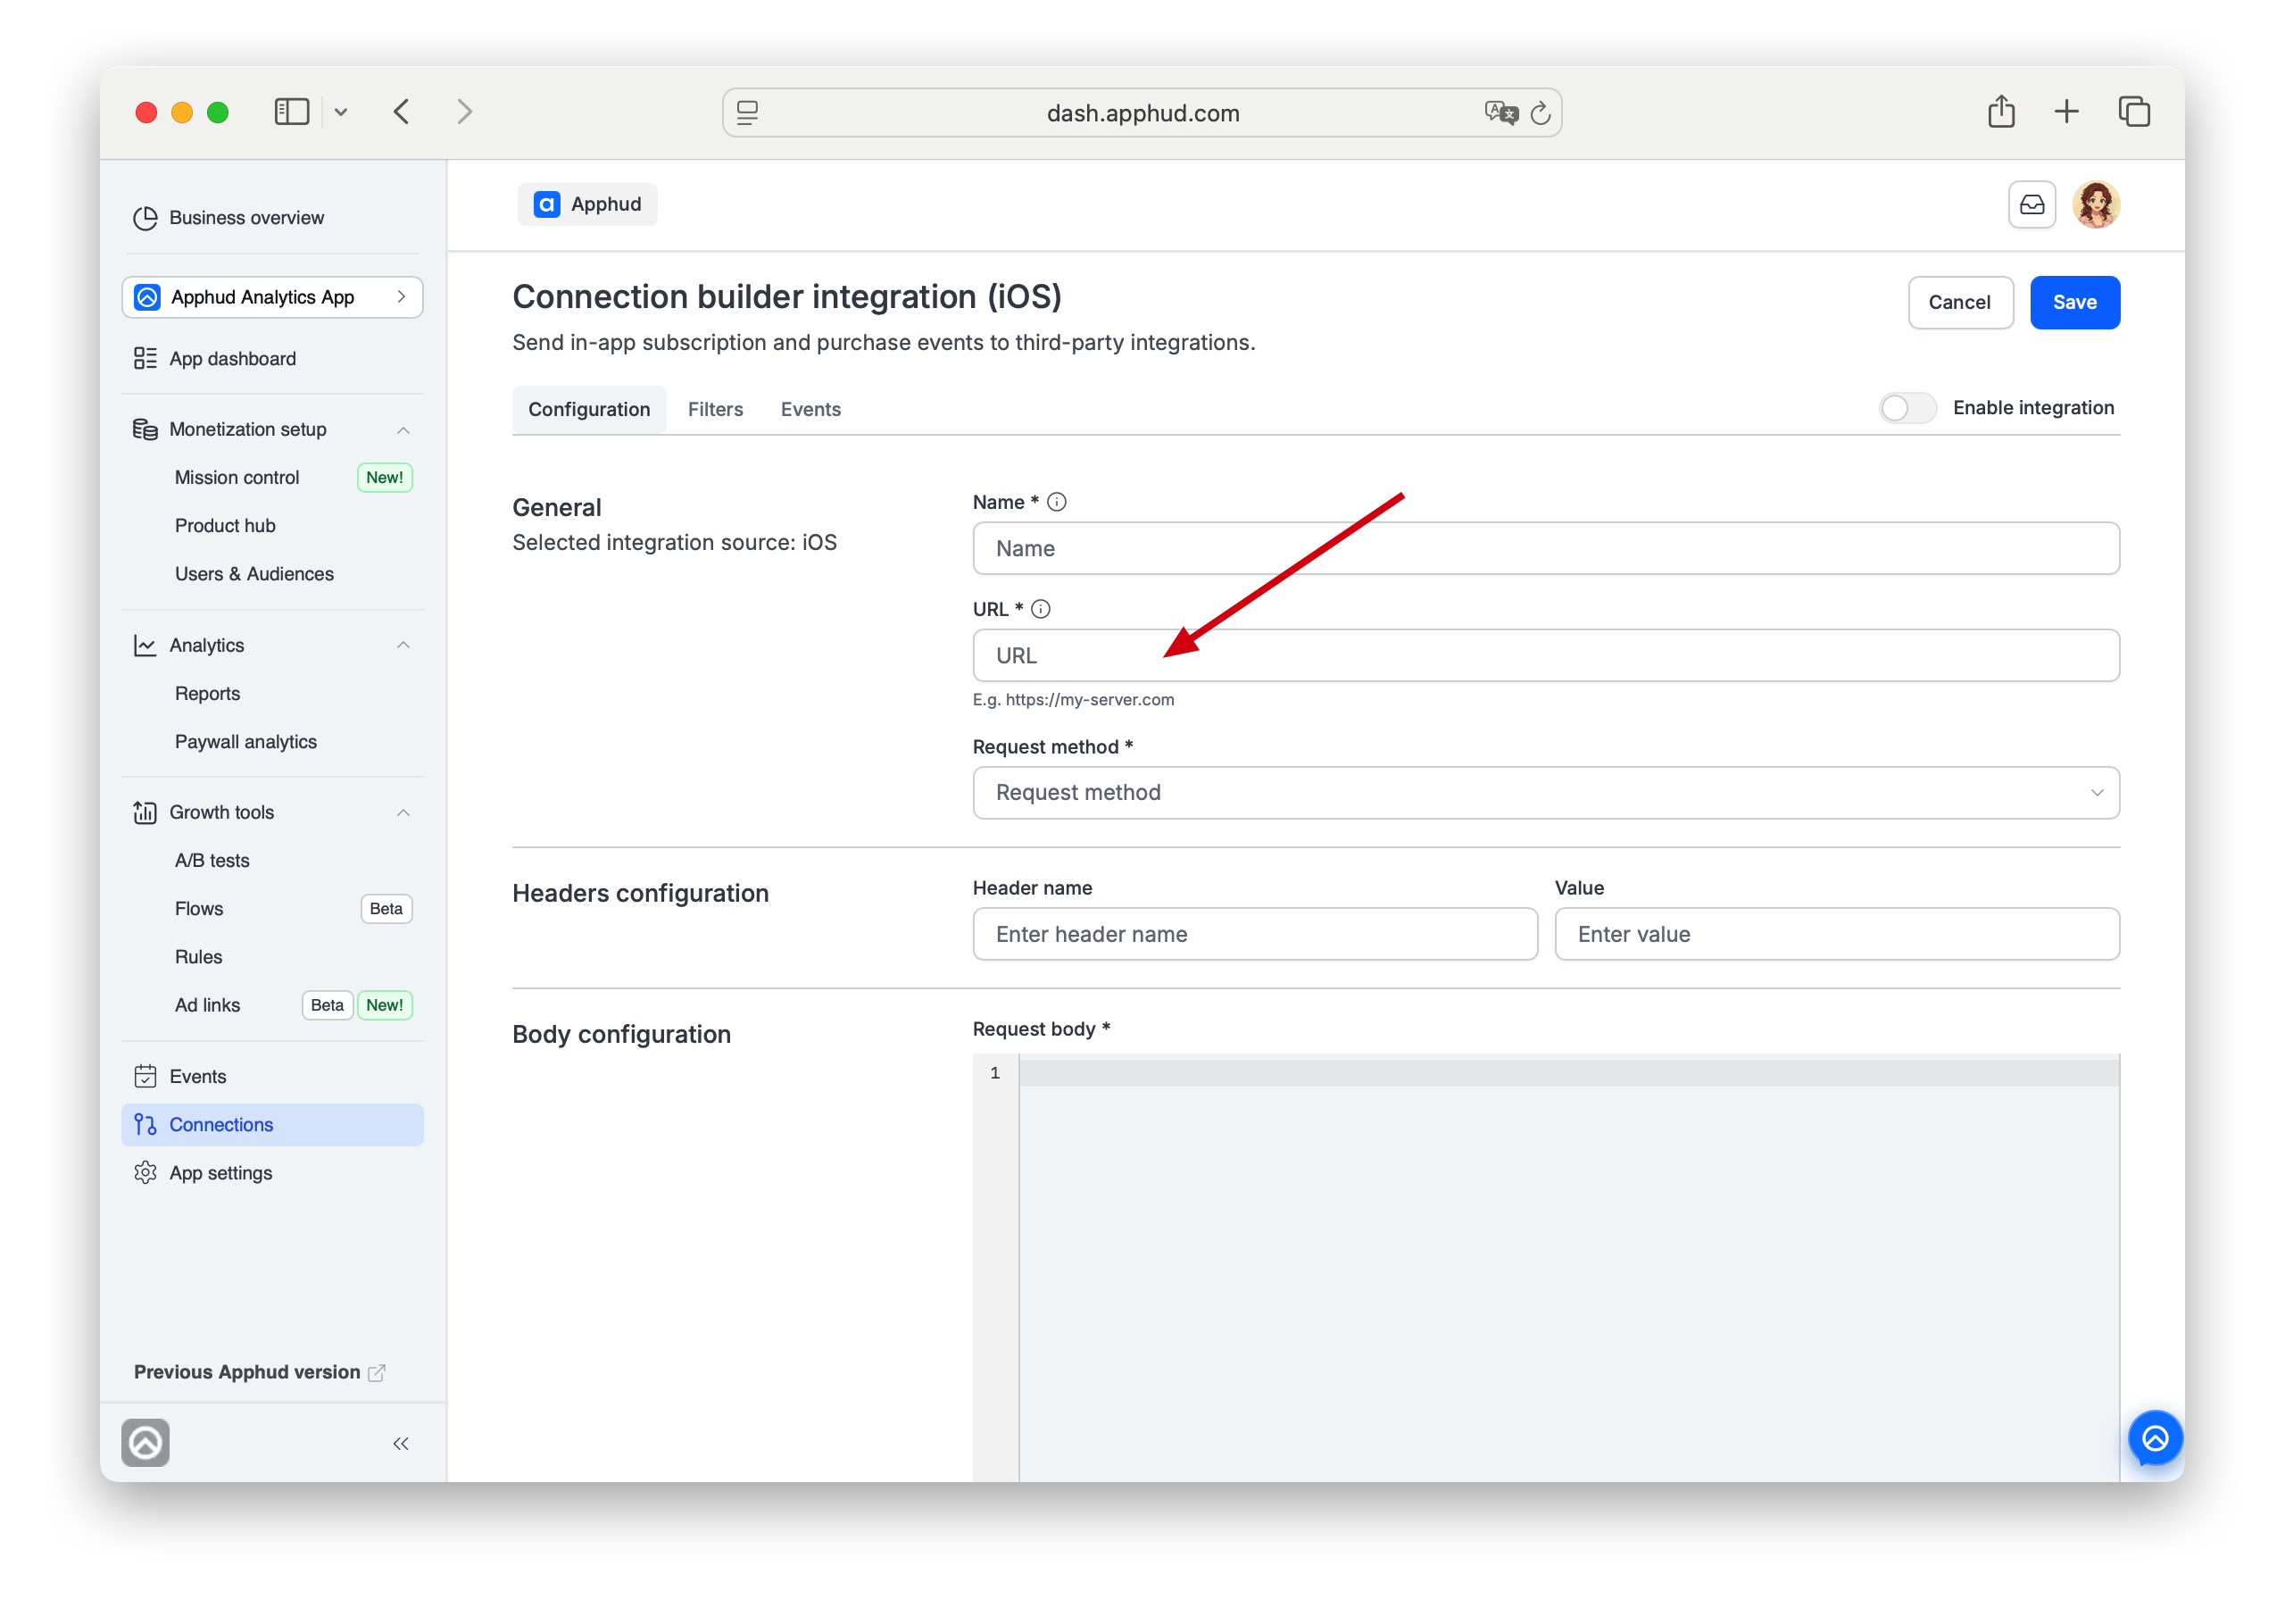Focus the Name input field
2285x1616 pixels.
click(1547, 547)
